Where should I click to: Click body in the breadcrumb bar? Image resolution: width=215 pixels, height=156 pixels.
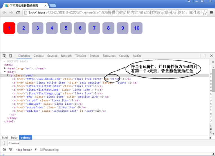pos(14,137)
